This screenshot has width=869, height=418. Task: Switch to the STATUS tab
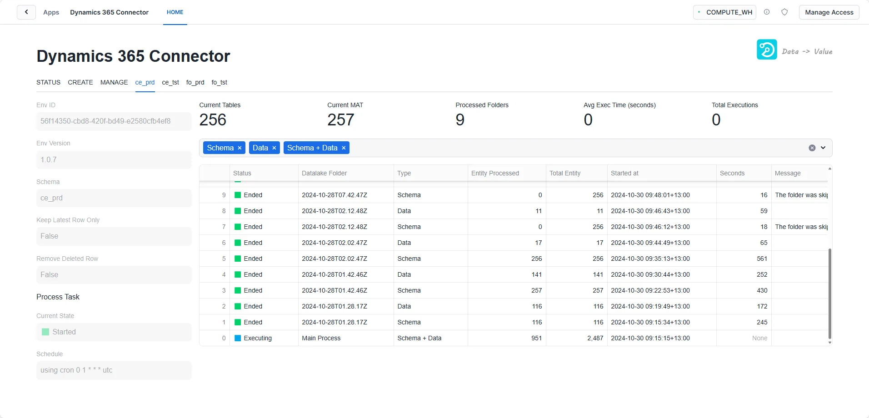tap(48, 82)
